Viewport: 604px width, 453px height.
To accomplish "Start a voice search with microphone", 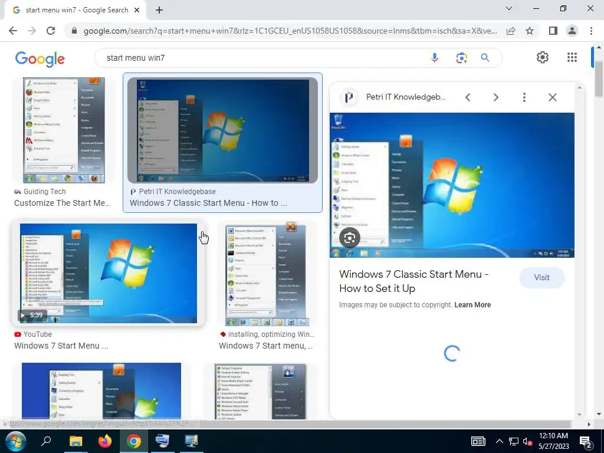I will (435, 58).
